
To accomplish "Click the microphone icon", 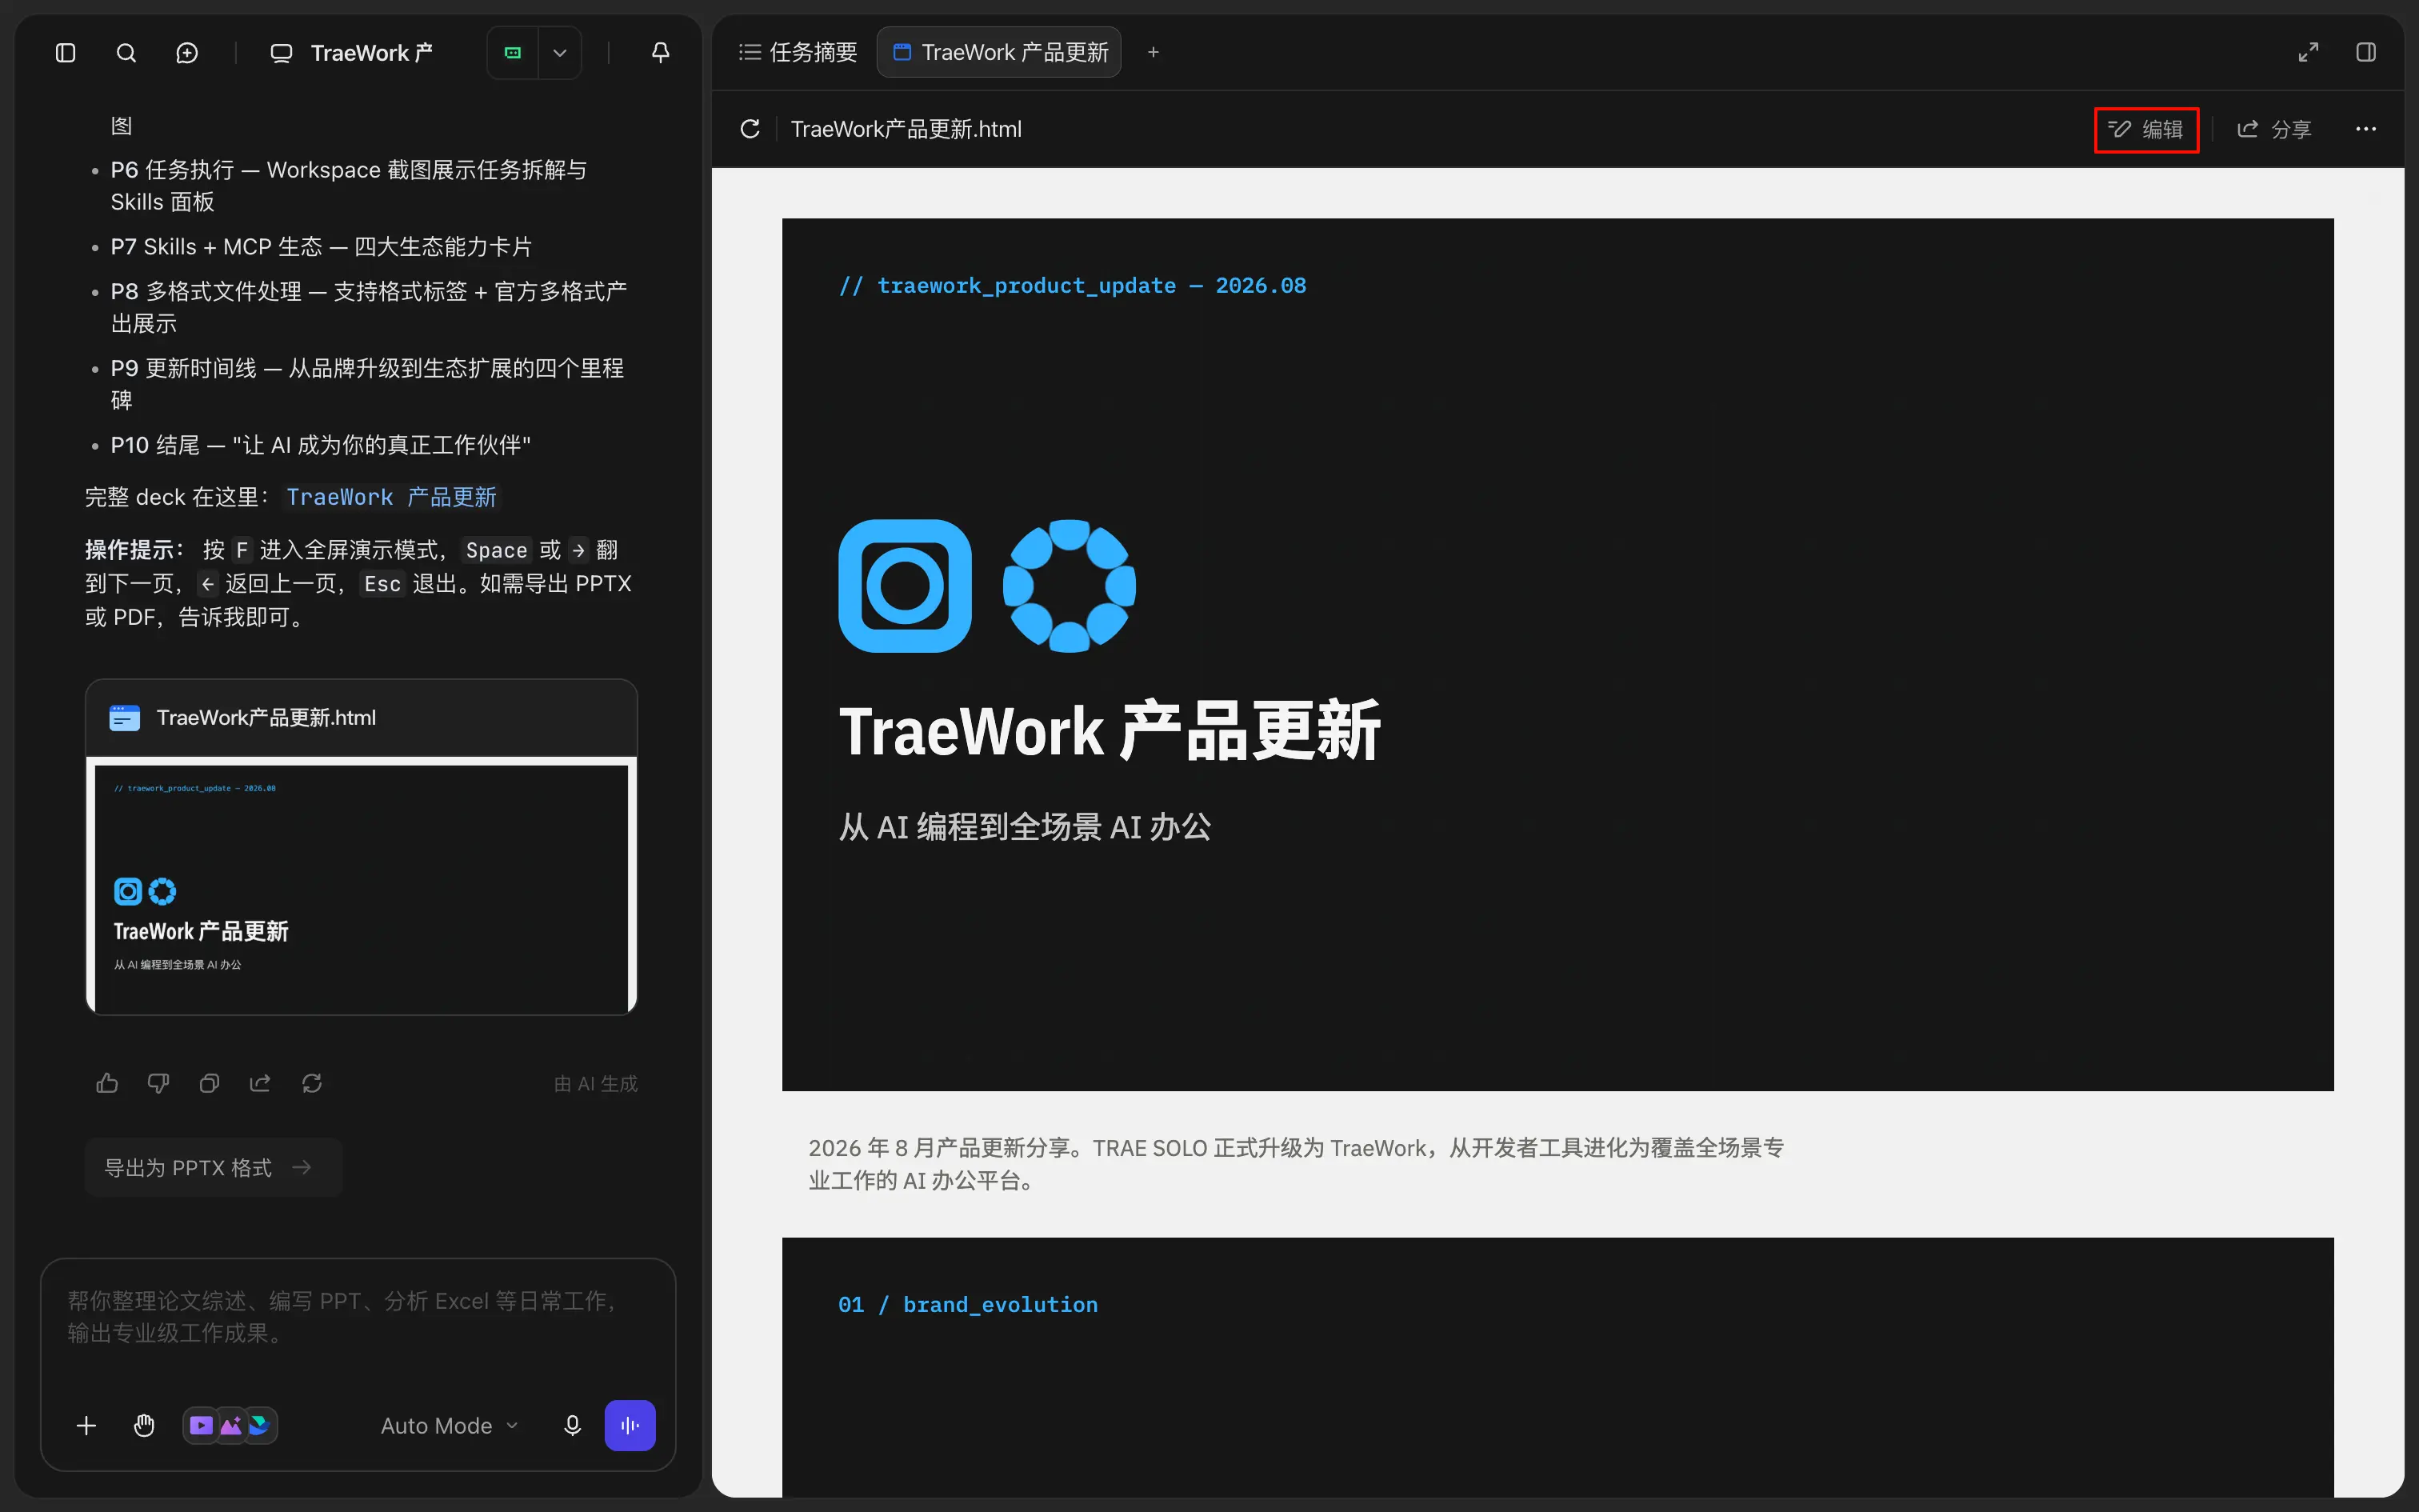I will click(572, 1426).
